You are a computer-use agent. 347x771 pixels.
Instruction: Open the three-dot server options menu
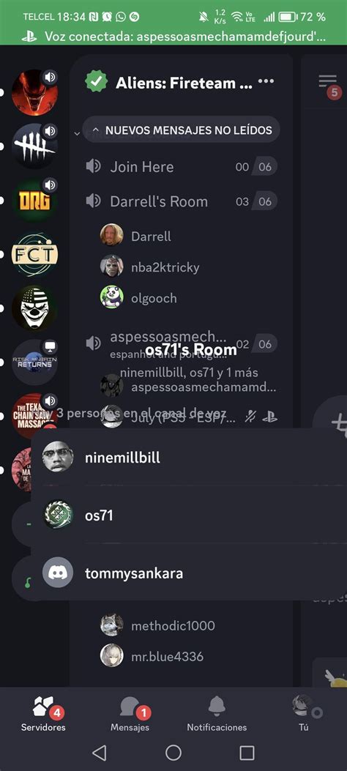coord(266,81)
